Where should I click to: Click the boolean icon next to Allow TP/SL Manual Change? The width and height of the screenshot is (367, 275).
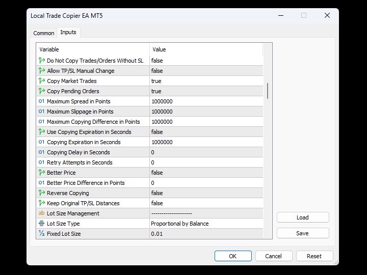pos(42,71)
